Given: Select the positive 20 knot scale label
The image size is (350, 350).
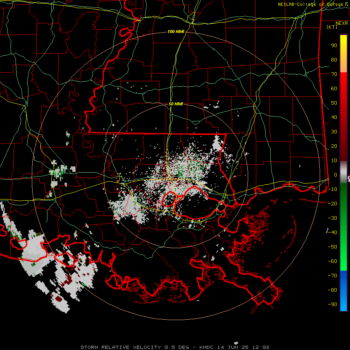Looking at the screenshot, I should coord(334,146).
